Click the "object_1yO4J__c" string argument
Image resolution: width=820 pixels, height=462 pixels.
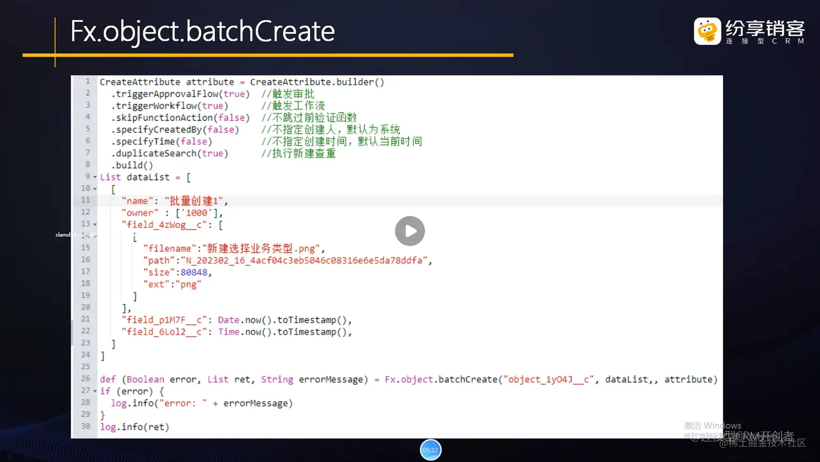[549, 379]
